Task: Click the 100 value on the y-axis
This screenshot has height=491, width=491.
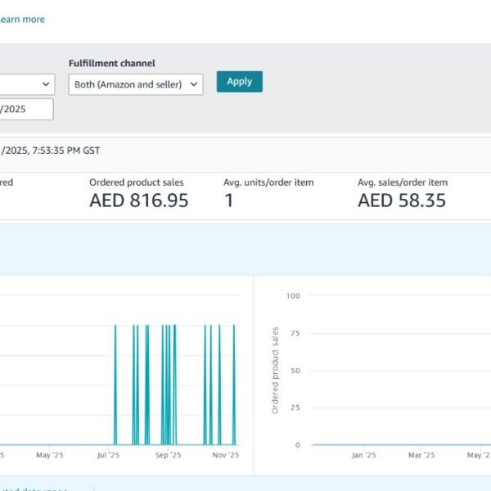Action: [294, 295]
